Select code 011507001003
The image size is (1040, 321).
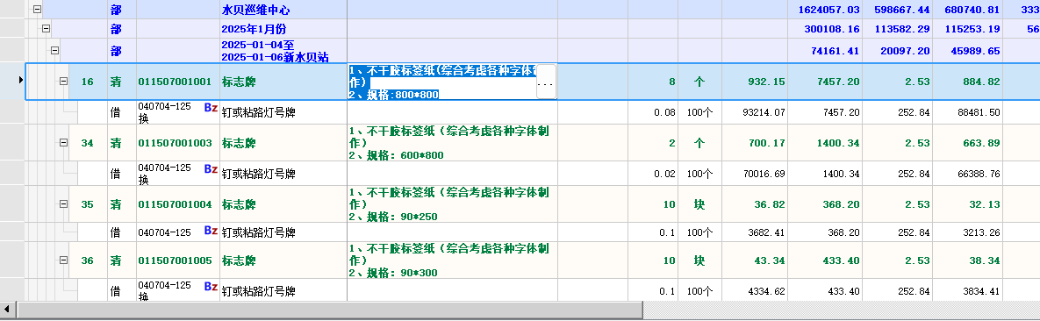click(x=176, y=143)
